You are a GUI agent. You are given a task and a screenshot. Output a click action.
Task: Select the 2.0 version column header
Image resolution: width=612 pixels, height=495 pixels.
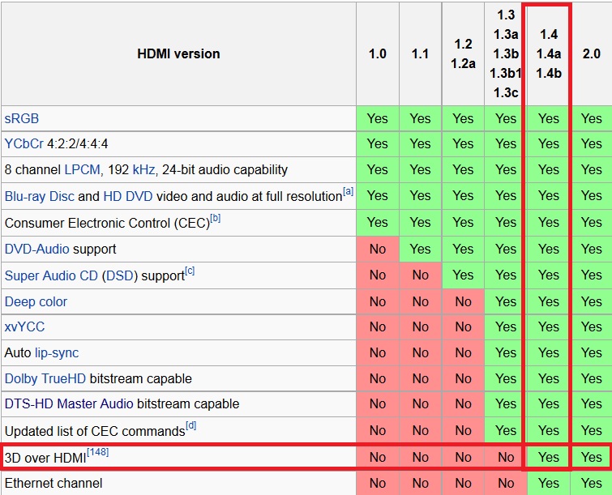(592, 54)
